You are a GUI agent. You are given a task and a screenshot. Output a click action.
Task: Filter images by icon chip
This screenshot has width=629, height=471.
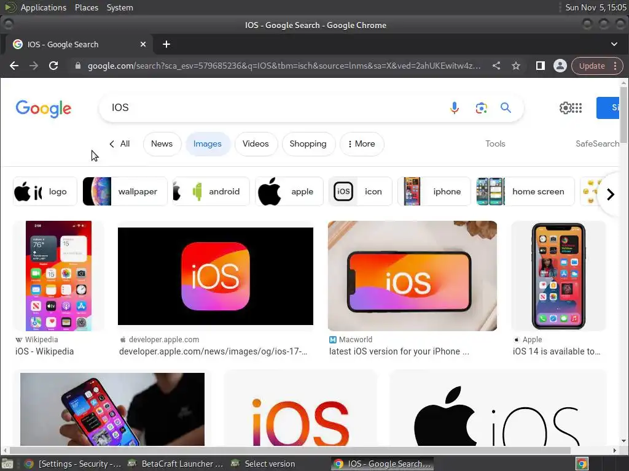360,191
